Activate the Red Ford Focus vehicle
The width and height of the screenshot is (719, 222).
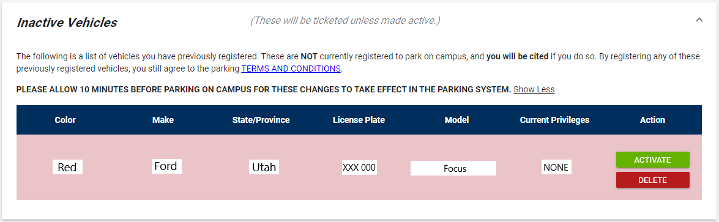(x=652, y=160)
